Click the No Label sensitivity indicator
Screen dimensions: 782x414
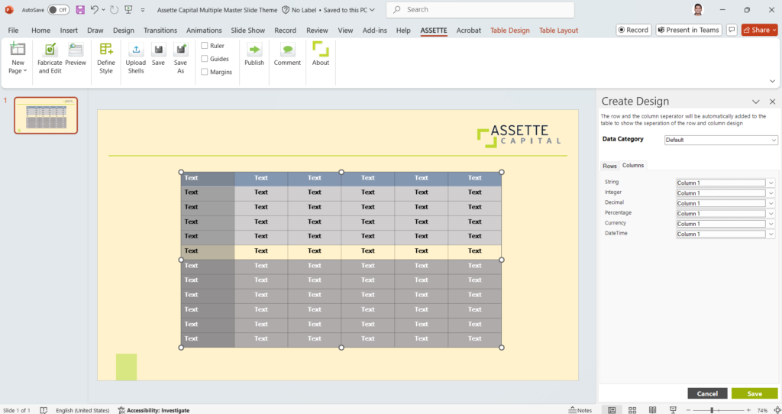coord(299,9)
